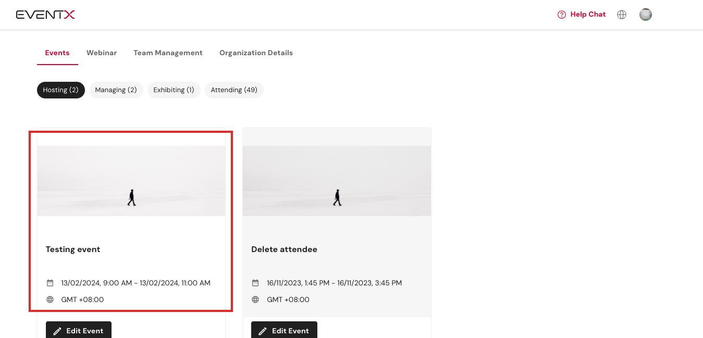Viewport: 703px width, 338px height.
Task: Click the EventX logo
Action: (x=45, y=15)
